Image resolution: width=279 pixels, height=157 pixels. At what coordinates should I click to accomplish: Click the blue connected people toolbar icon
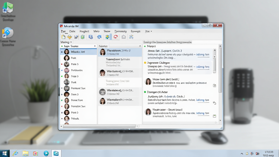[131, 37]
